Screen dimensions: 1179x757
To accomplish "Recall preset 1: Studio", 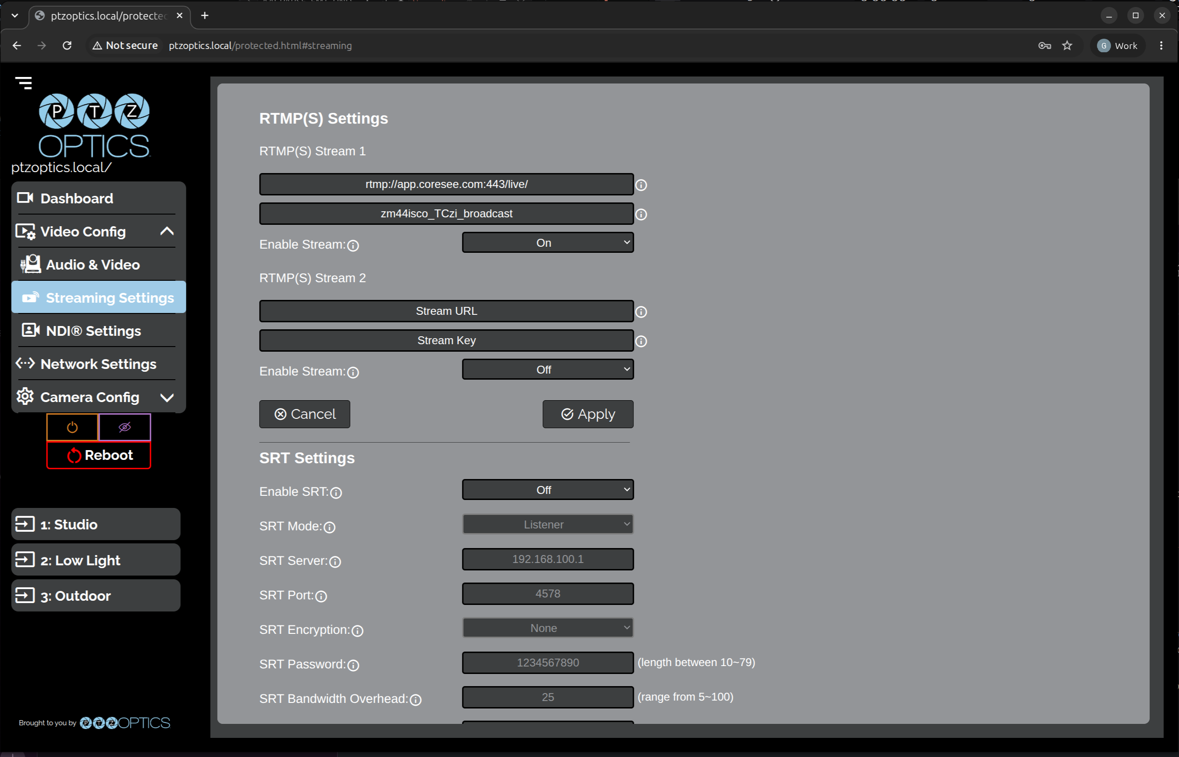I will [96, 525].
